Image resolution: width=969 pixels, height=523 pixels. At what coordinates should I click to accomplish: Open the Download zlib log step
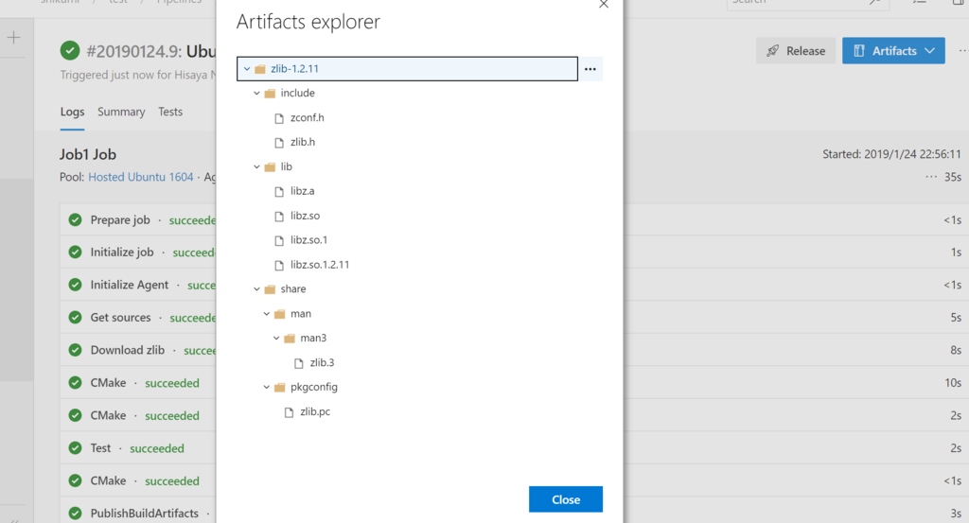(128, 350)
